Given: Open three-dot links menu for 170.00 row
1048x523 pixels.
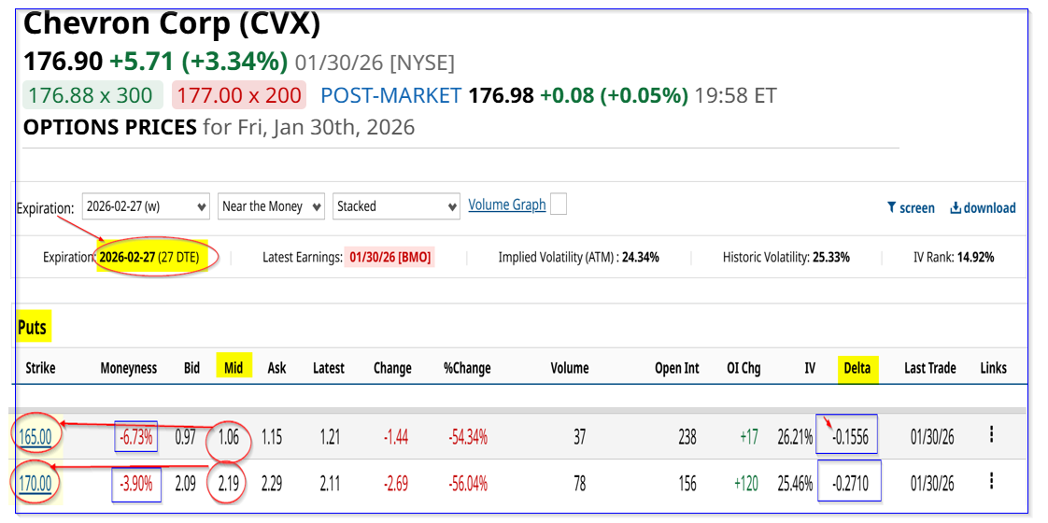Looking at the screenshot, I should 991,482.
